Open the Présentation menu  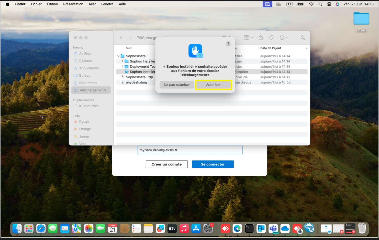pyautogui.click(x=73, y=4)
